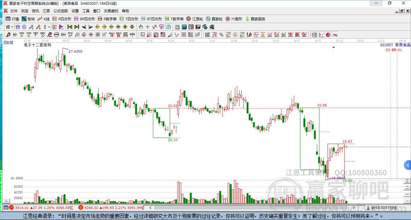Jump to last bar with skip-to-end icon
The height and width of the screenshot is (220, 411).
[77, 27]
